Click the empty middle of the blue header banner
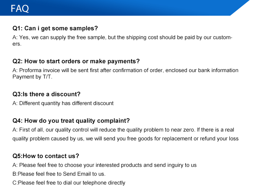Viewport: 255px width, 196px height. tap(129, 7)
